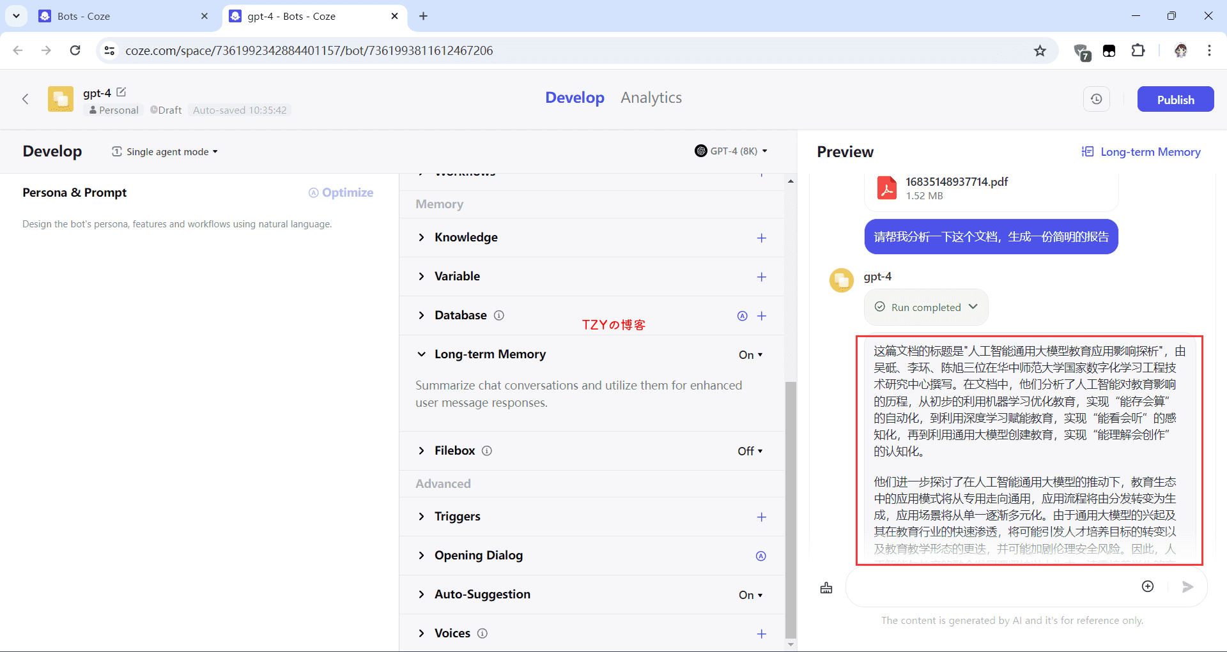Click the Publish button
Screen dimensions: 1227x652
(x=1175, y=99)
